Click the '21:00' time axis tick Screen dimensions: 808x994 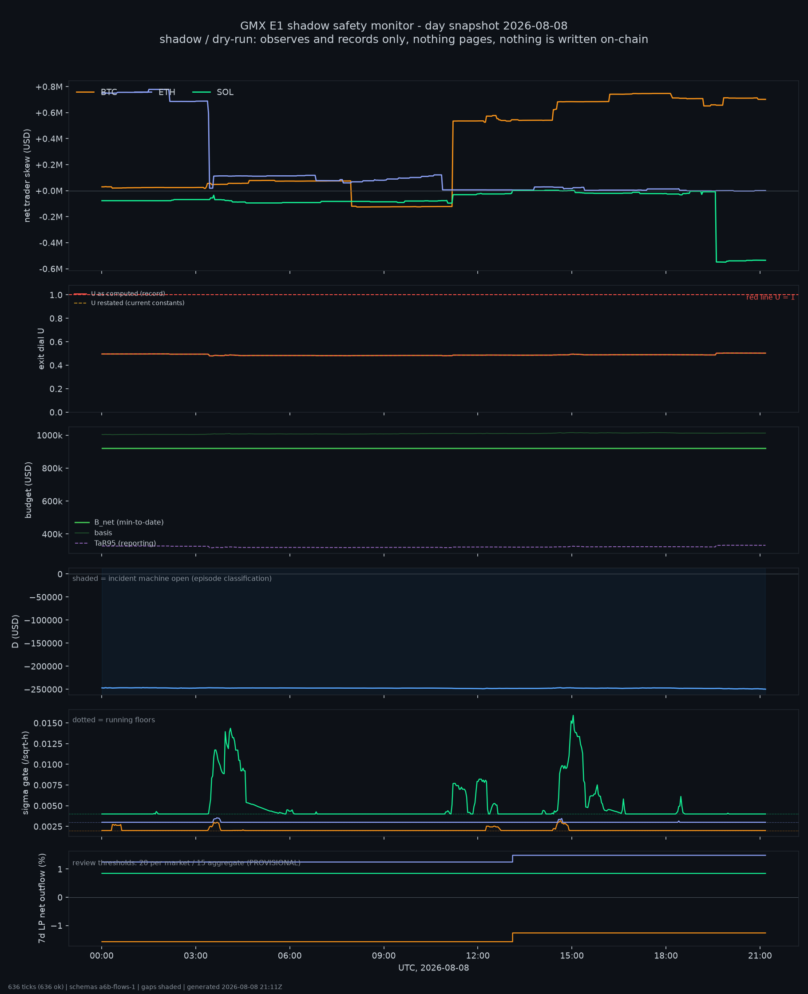click(x=760, y=956)
